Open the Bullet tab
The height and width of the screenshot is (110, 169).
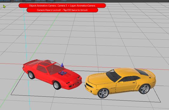(28, 1)
